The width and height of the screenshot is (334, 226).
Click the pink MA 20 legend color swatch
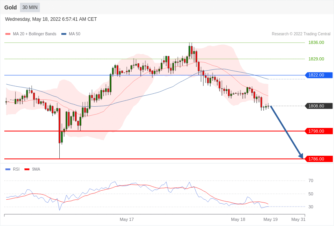click(8, 34)
